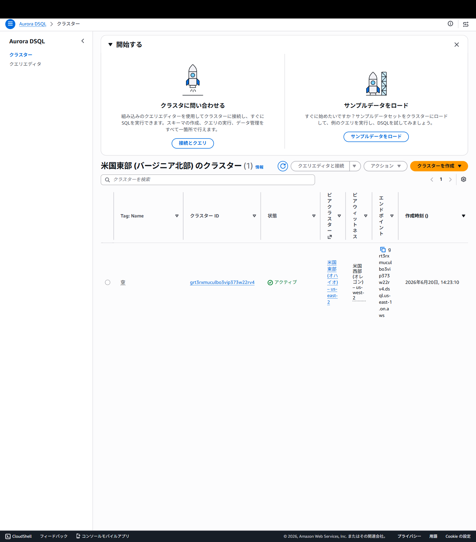Sort by Tag: Name column
The height and width of the screenshot is (542, 476).
point(177,216)
